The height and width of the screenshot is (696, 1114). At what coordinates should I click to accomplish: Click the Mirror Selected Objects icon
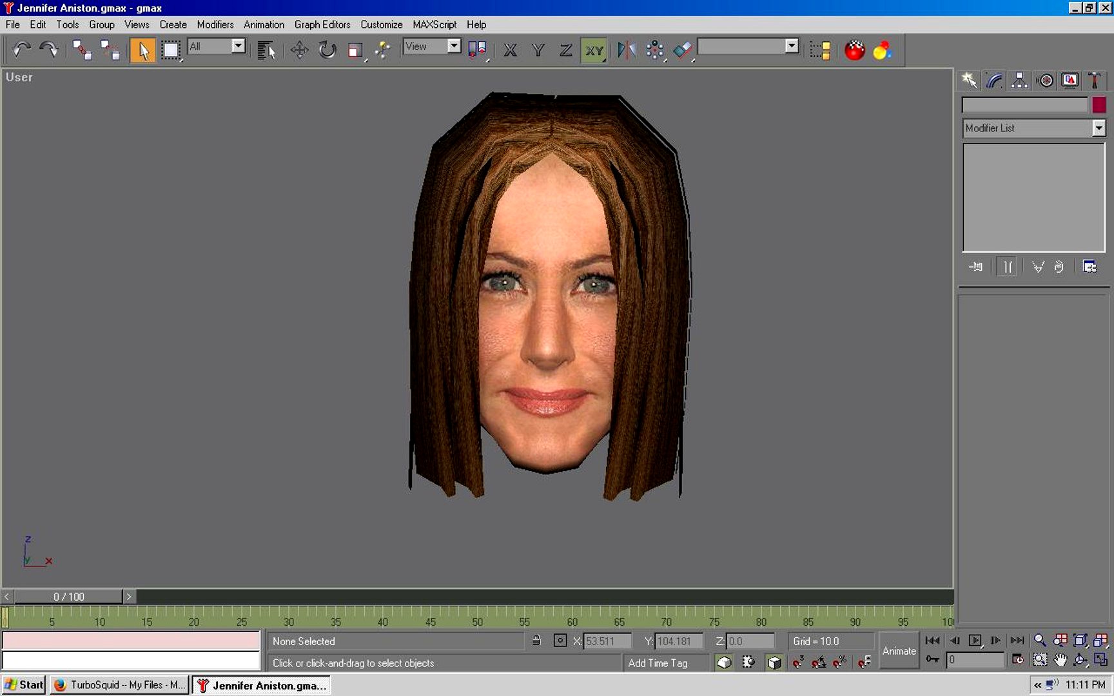point(626,50)
